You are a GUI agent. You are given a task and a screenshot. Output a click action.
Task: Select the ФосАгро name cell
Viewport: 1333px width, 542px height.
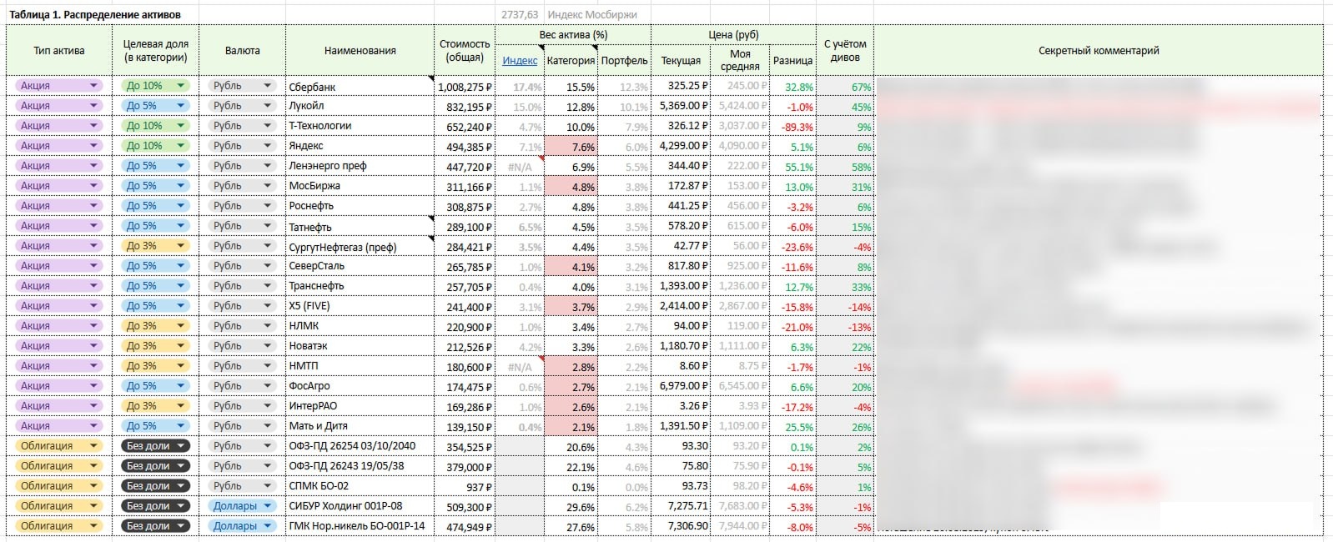click(x=360, y=386)
